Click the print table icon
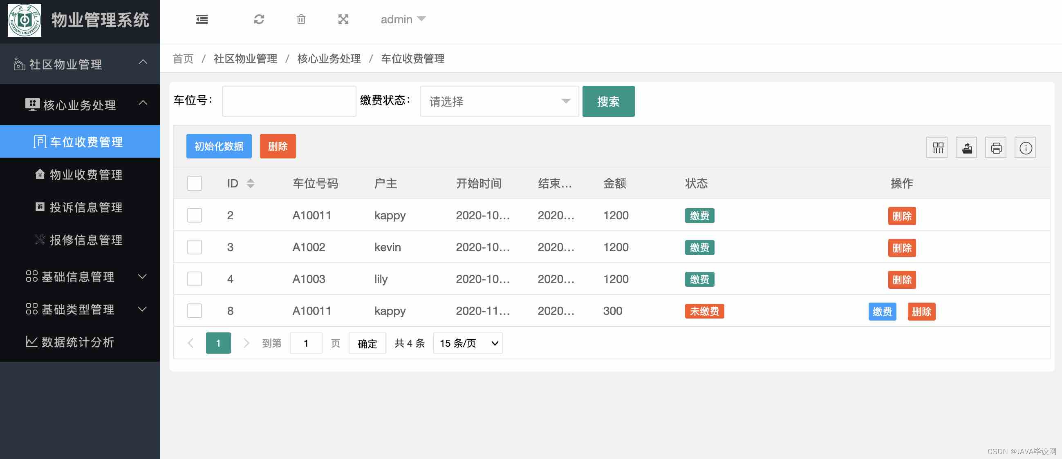This screenshot has height=459, width=1062. [x=996, y=147]
